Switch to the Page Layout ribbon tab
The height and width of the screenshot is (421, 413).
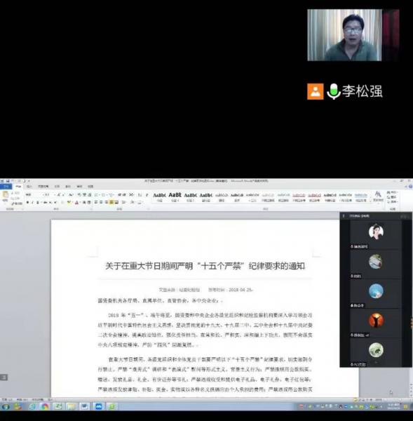(x=43, y=187)
